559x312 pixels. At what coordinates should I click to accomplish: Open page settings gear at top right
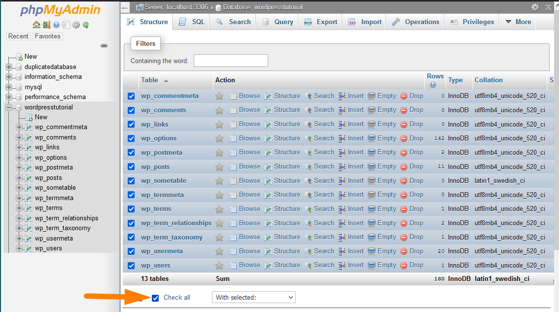coord(535,7)
